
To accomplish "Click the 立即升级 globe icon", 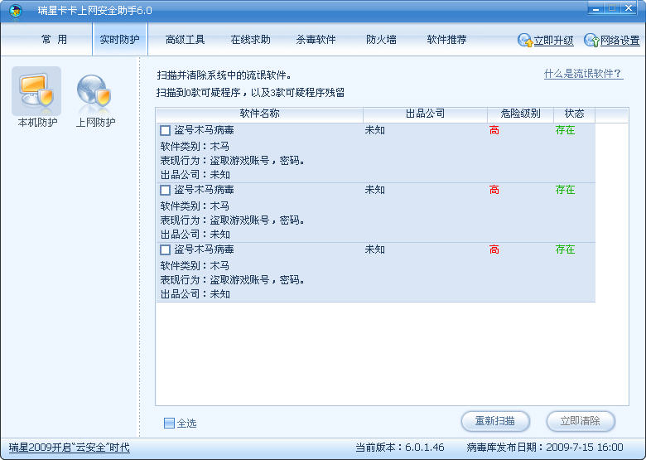I will click(524, 41).
